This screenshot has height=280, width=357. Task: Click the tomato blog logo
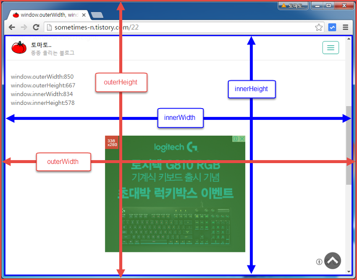click(x=19, y=48)
